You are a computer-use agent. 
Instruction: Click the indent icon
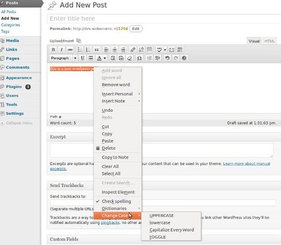pos(158,58)
